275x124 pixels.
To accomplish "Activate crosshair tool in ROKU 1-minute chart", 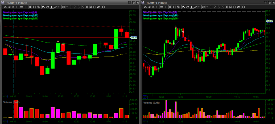I will (191, 7).
